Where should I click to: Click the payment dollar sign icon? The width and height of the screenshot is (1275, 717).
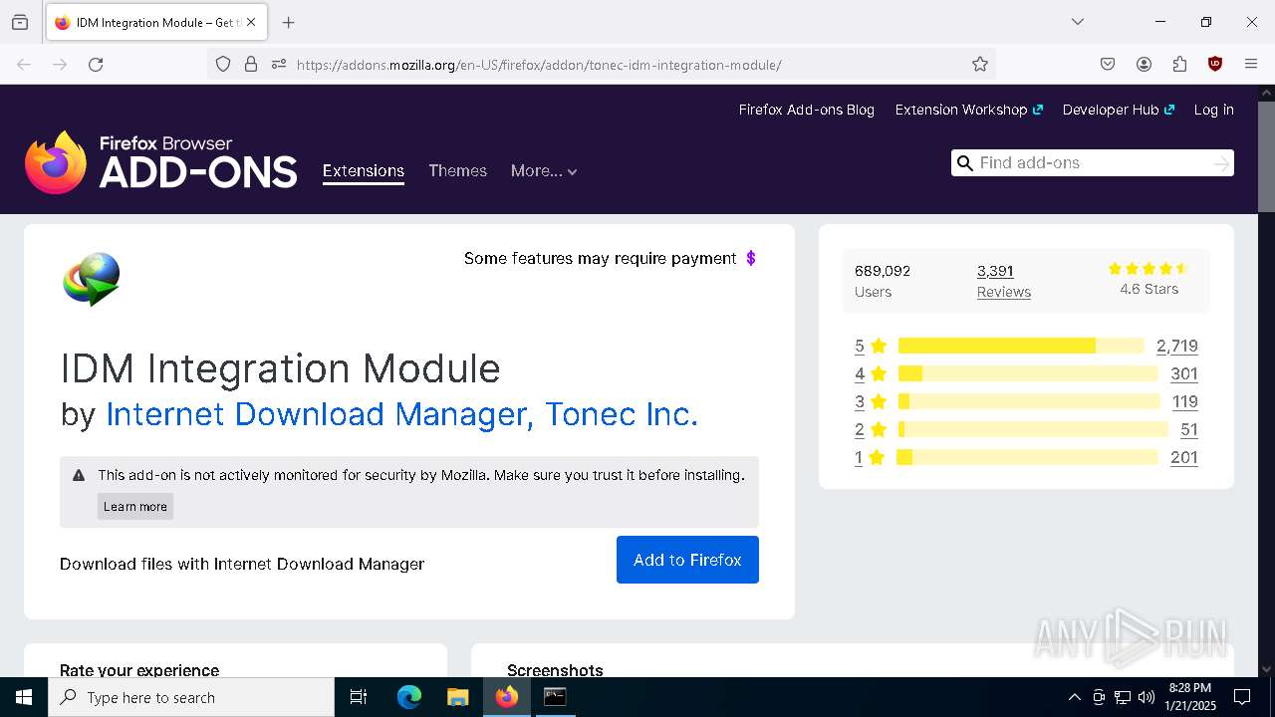[751, 258]
